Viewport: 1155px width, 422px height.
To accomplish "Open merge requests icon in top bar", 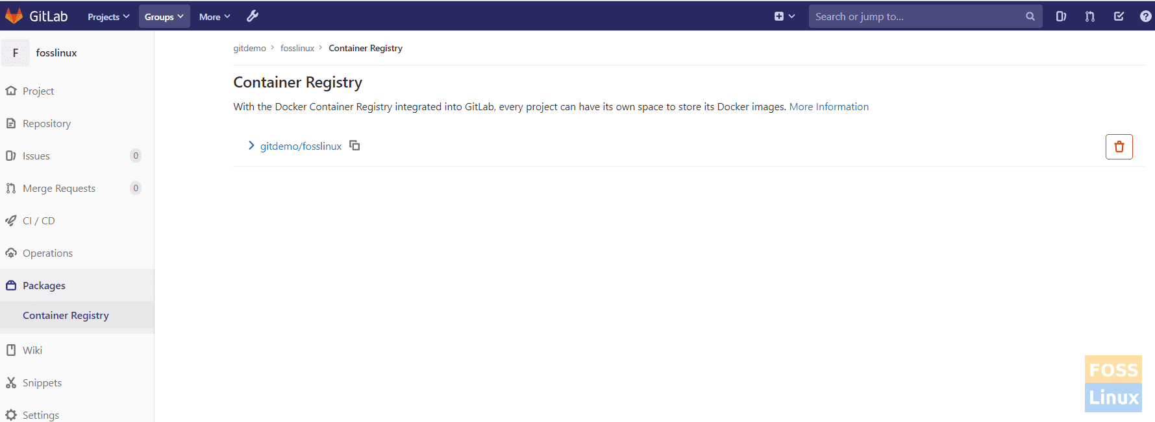I will 1090,16.
